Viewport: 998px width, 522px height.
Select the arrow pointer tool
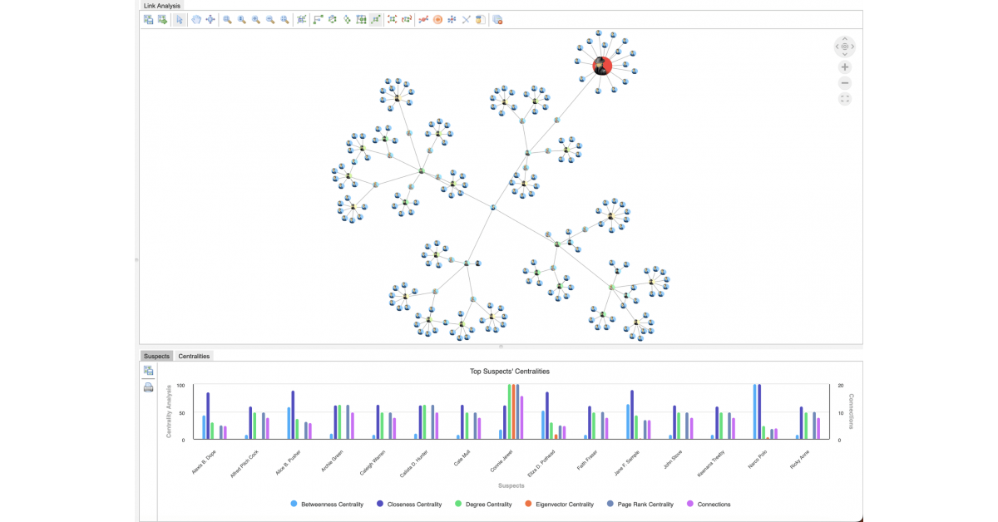coord(180,20)
